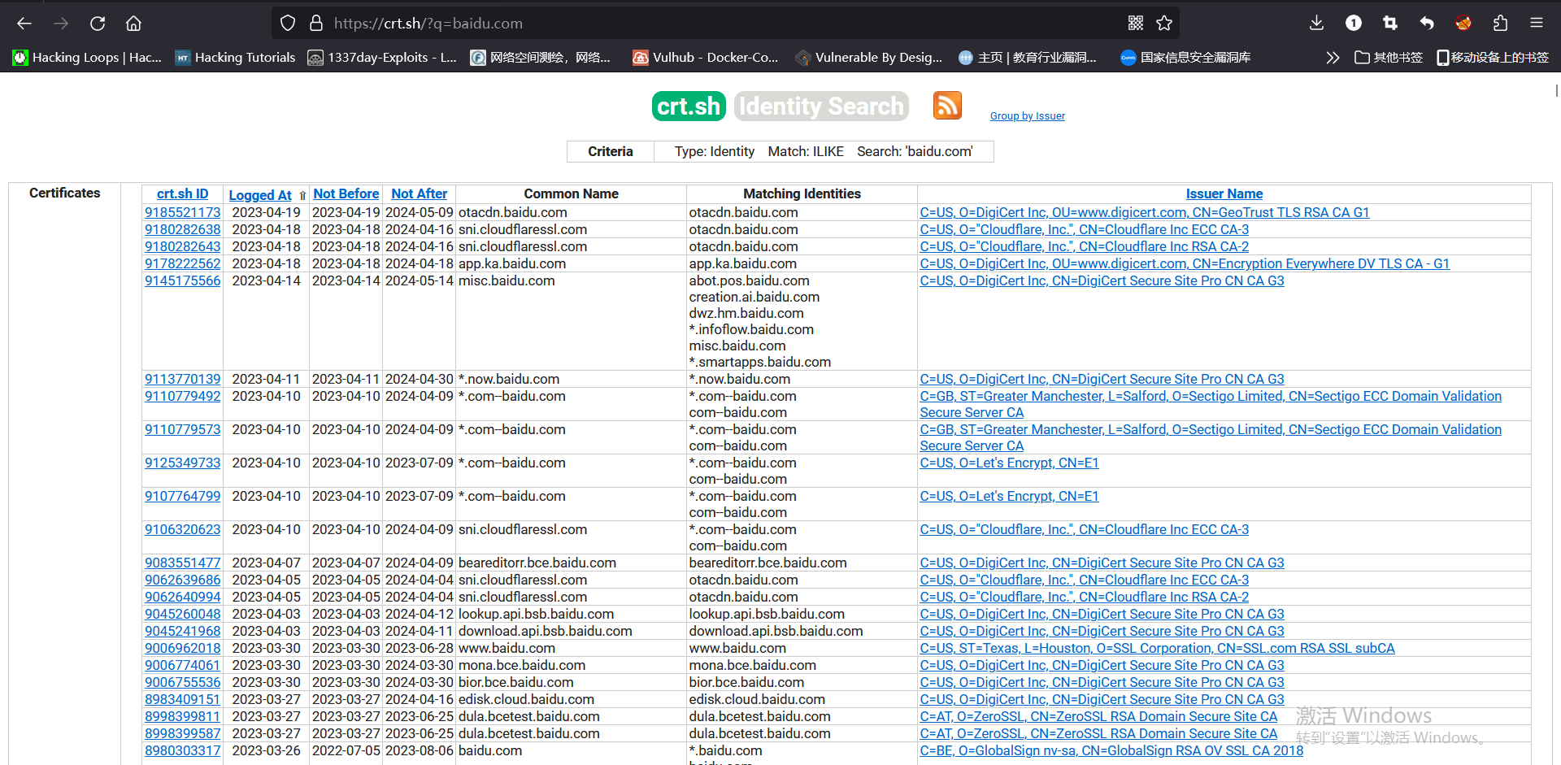
Task: Click the crop screenshot toolbar icon
Action: [1390, 24]
